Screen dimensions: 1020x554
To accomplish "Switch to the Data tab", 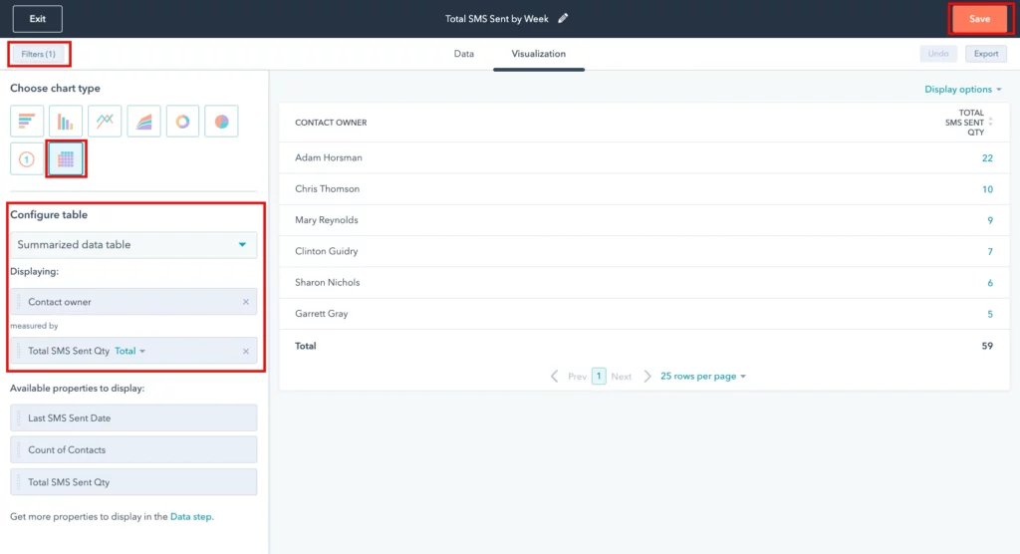I will tap(464, 54).
